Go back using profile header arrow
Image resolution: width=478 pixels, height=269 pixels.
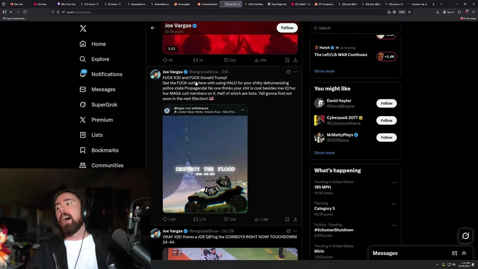point(153,28)
